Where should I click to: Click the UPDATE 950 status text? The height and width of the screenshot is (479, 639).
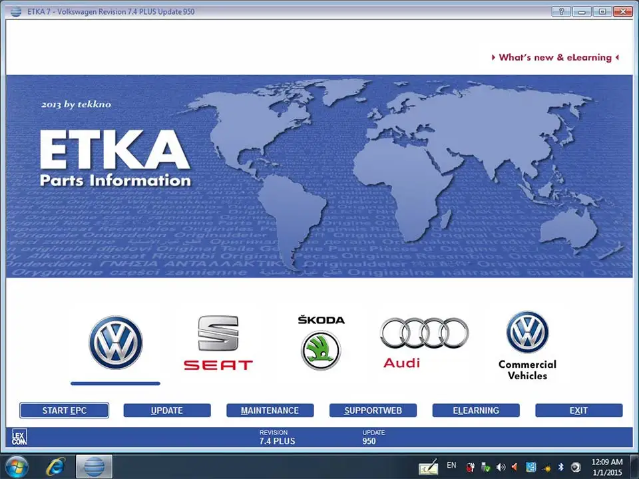(x=373, y=437)
